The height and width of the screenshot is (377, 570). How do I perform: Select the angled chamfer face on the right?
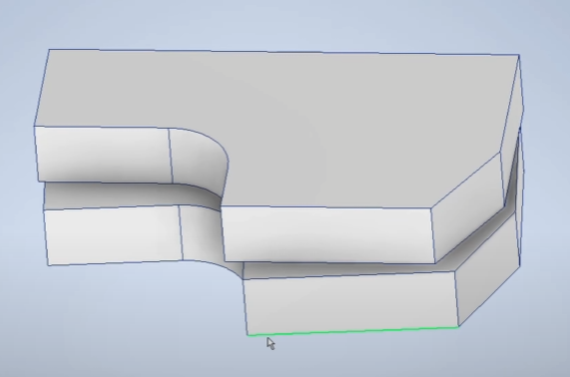(x=468, y=207)
